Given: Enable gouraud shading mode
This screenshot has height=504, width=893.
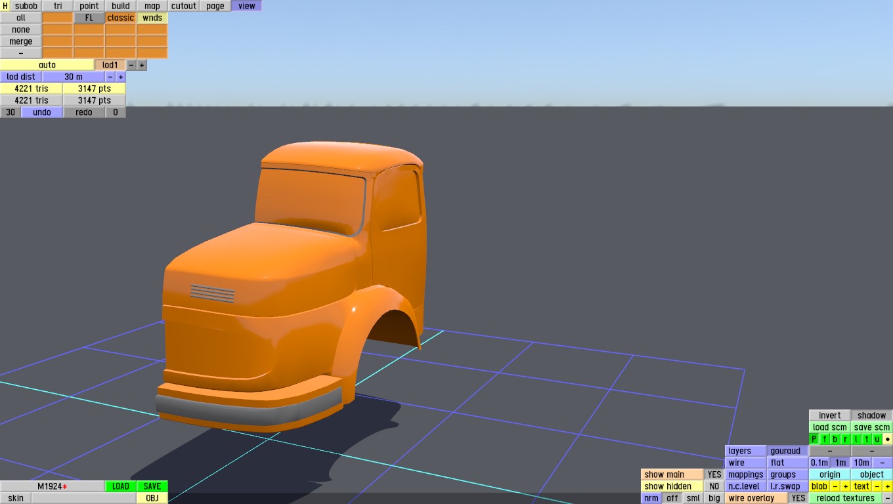Looking at the screenshot, I should point(788,451).
